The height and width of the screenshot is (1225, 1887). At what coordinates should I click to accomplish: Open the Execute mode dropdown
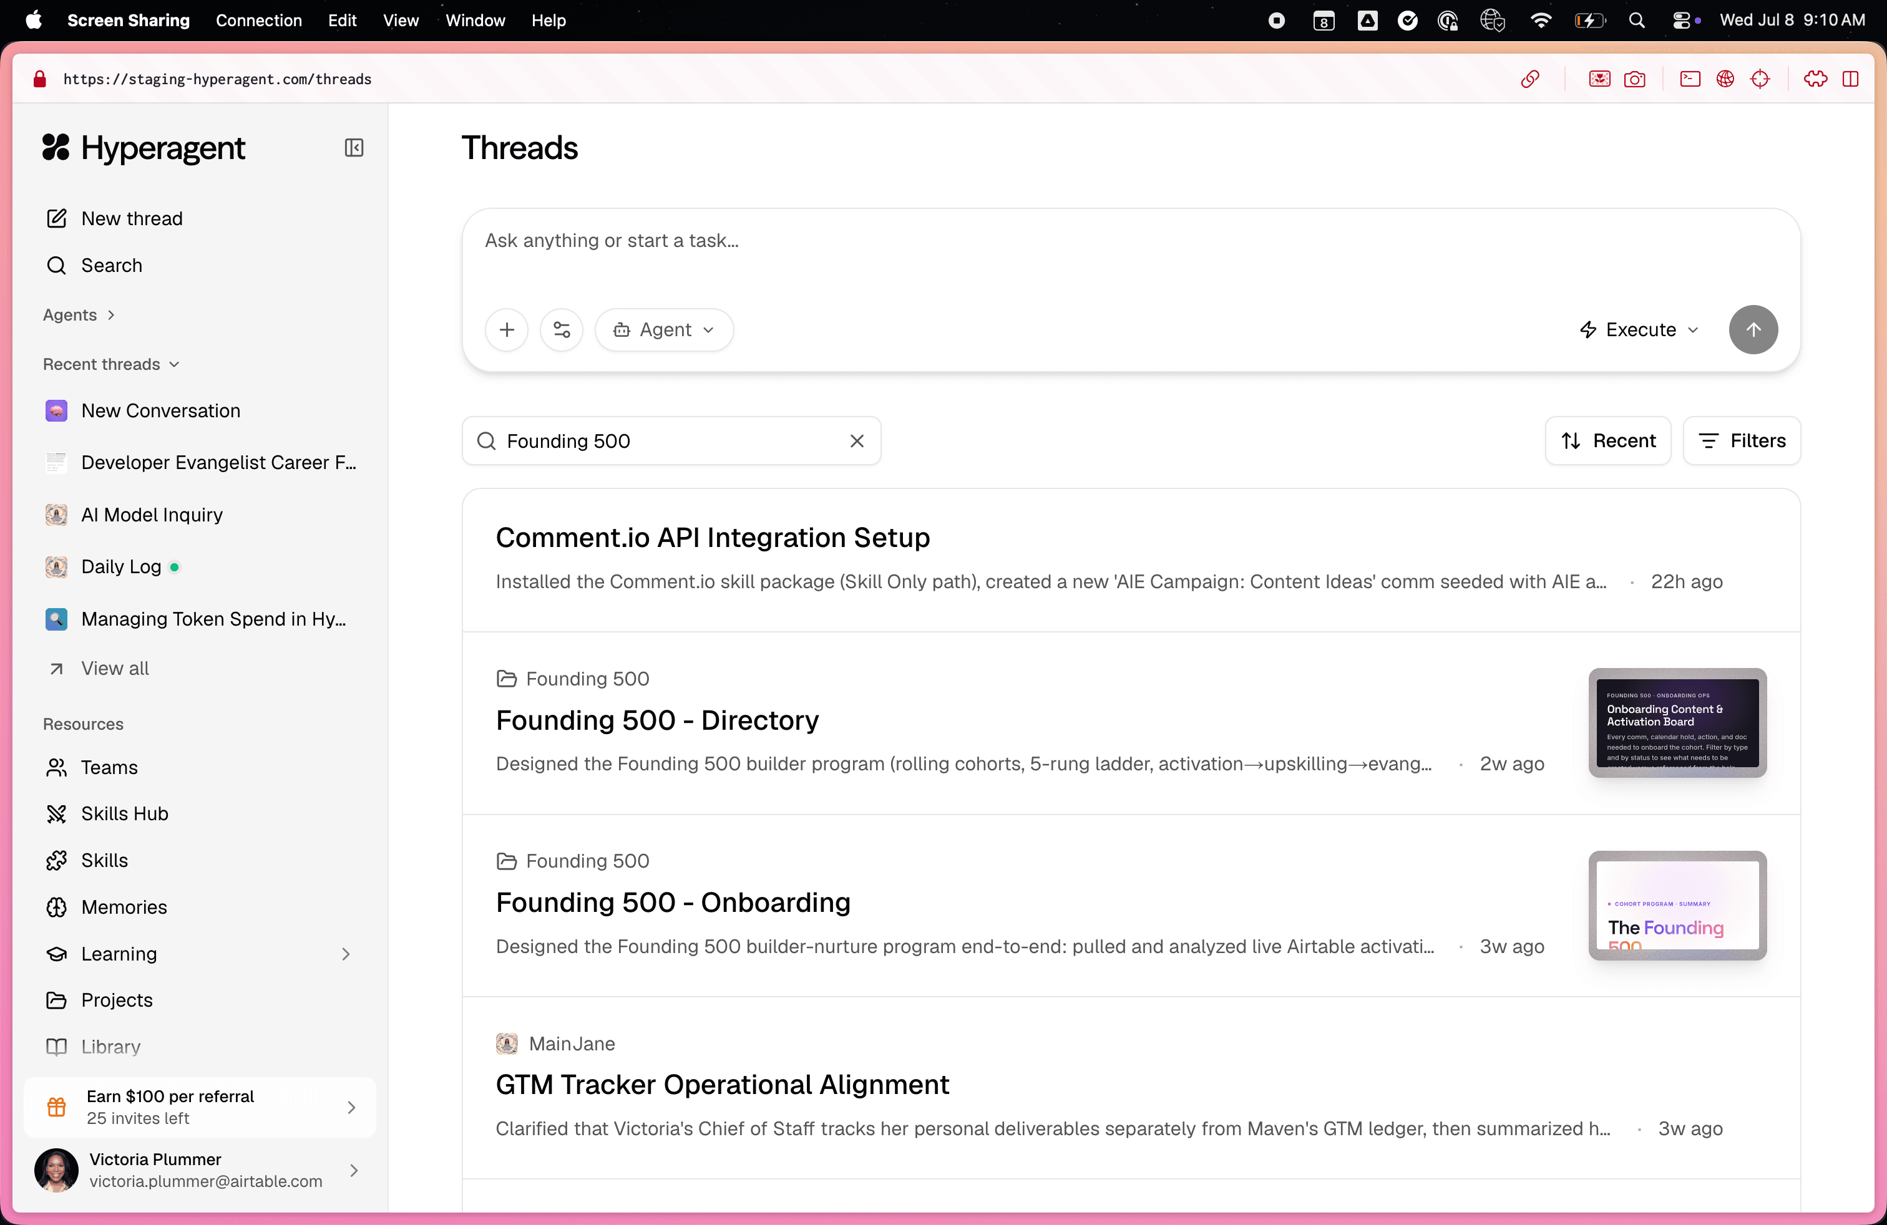1639,329
